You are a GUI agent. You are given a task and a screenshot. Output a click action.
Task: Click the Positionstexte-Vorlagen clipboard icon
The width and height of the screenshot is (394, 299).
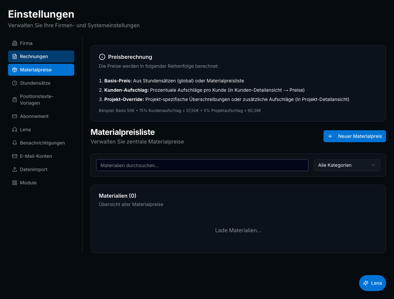point(15,100)
